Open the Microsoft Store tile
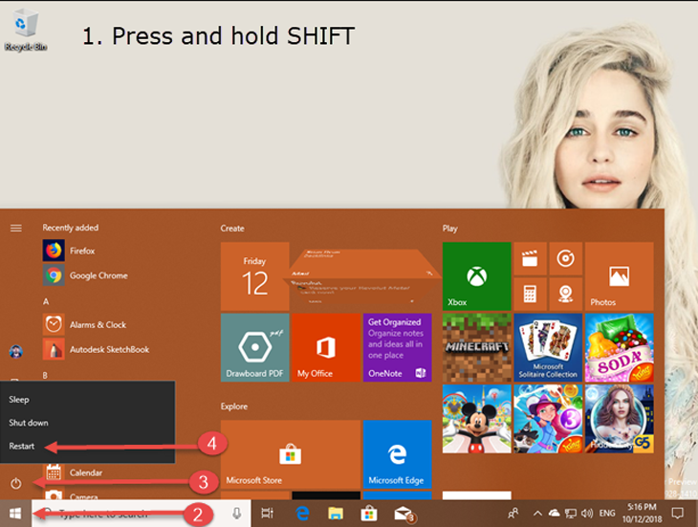The height and width of the screenshot is (527, 698). tap(291, 454)
